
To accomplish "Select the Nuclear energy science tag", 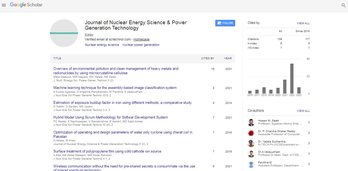I will click(x=102, y=45).
